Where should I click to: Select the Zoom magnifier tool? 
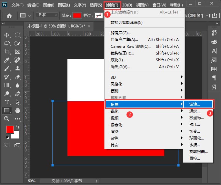click(x=7, y=119)
